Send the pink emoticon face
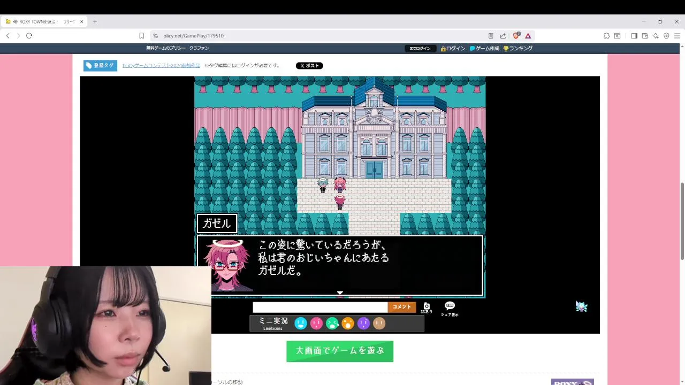 coord(316,323)
